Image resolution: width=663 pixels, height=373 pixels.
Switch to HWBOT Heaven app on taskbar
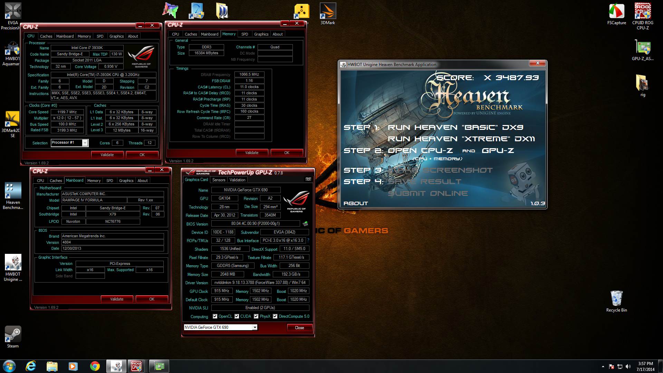tap(116, 366)
